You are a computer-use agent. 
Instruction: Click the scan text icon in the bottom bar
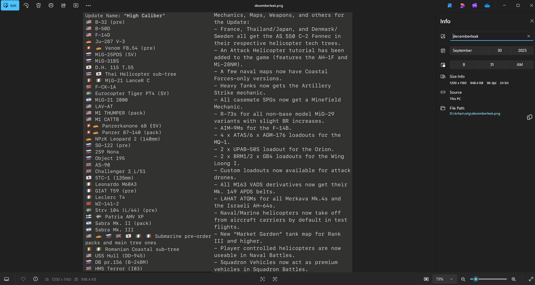275,279
